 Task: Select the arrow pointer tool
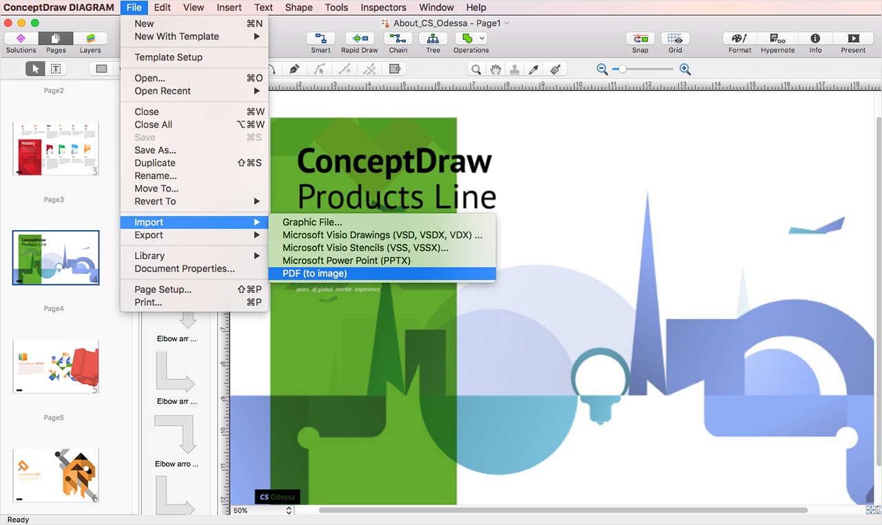coord(36,68)
